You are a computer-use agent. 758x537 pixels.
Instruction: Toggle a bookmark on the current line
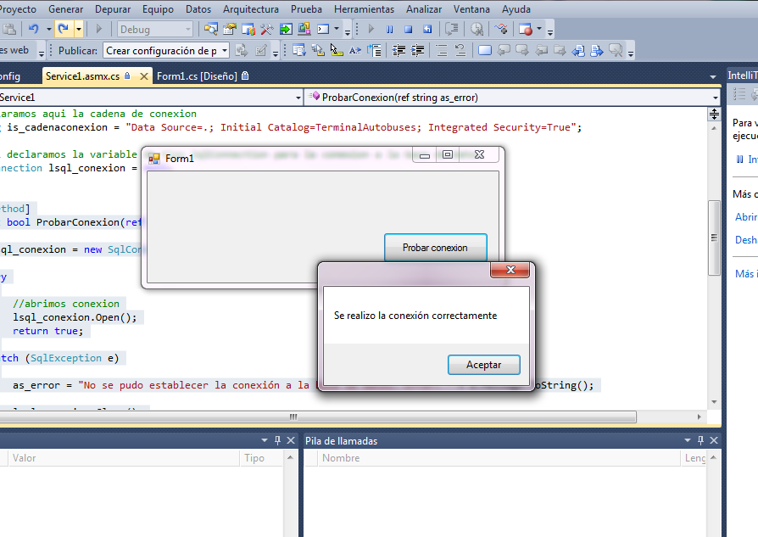(486, 50)
